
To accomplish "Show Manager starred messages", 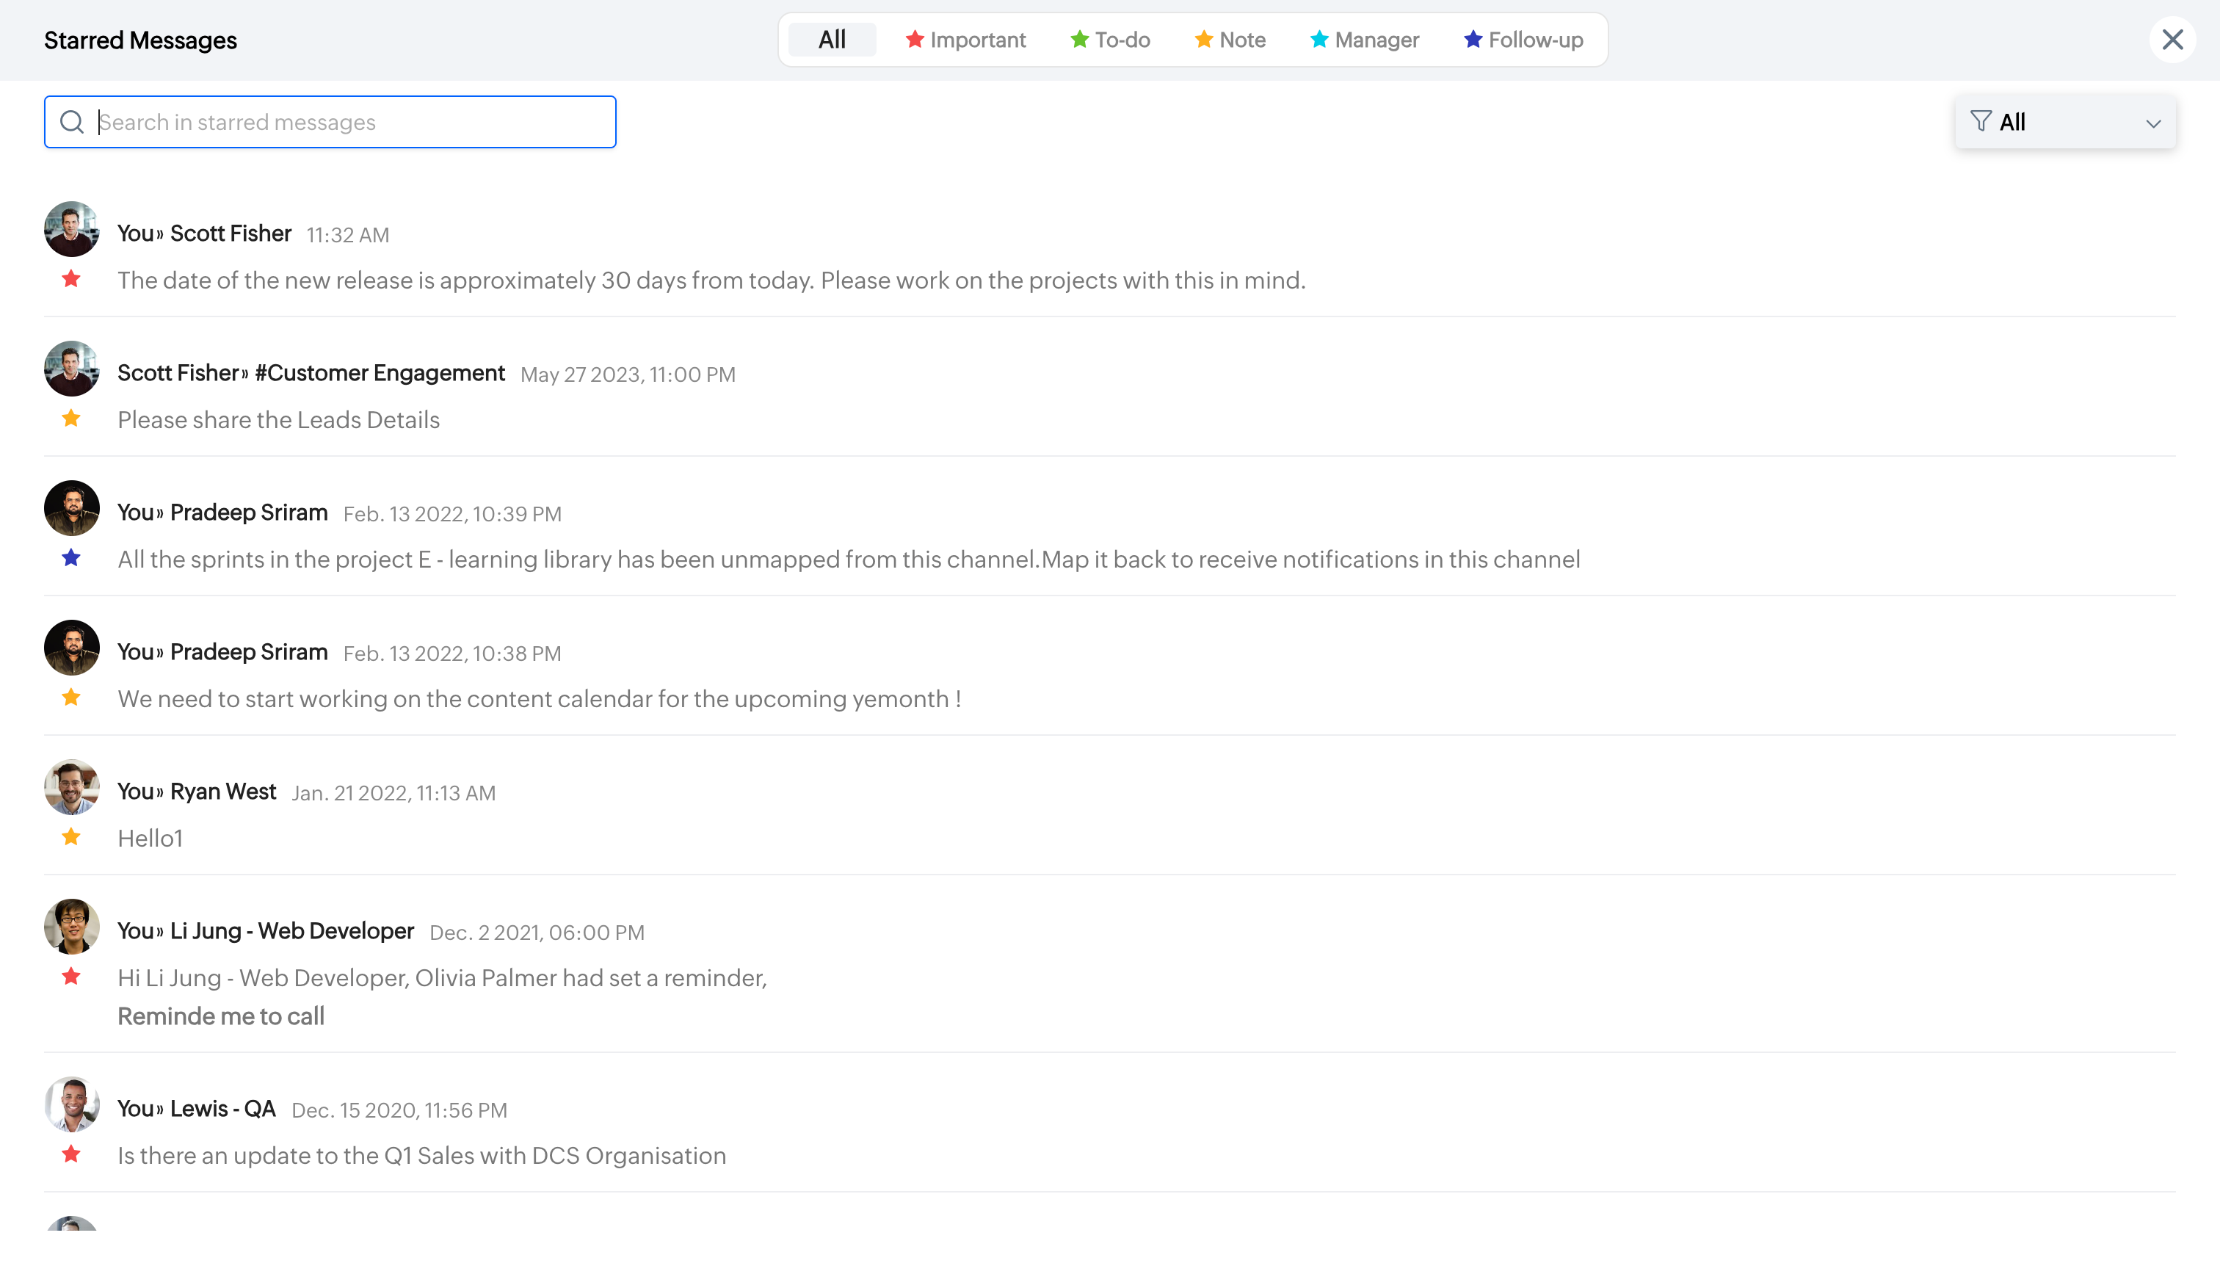I will tap(1364, 40).
